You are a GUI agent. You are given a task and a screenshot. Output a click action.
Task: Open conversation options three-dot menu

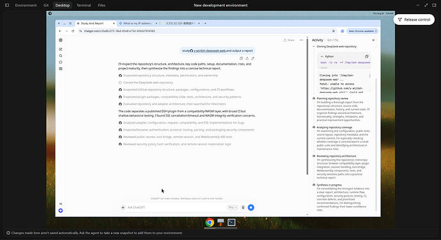pos(301,40)
